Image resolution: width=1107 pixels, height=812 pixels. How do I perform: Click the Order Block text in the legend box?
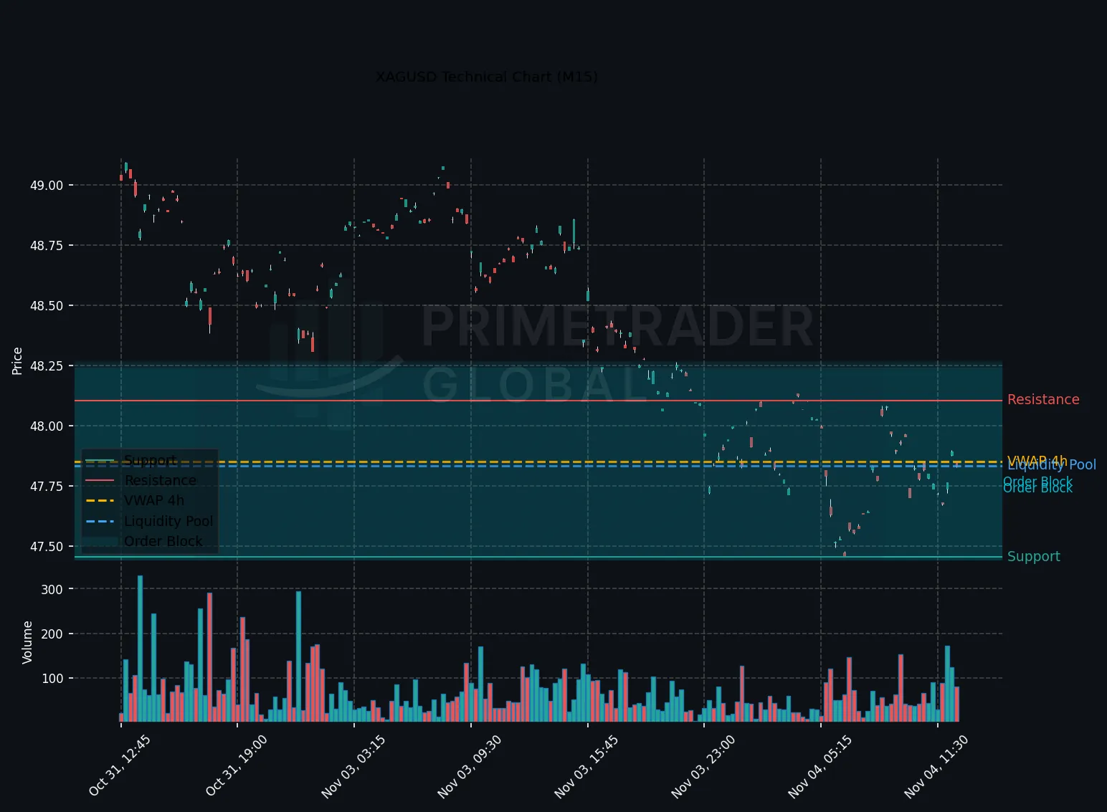pyautogui.click(x=163, y=541)
